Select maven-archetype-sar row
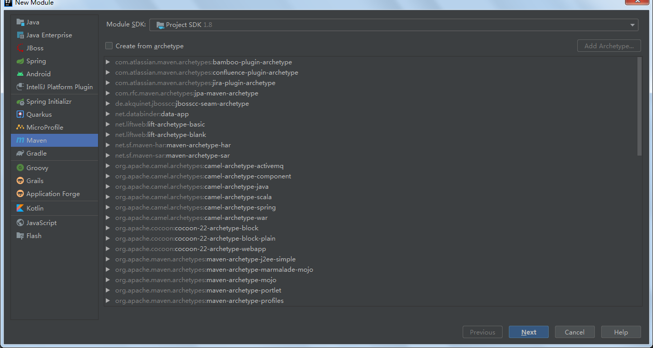Viewport: 653px width, 348px height. point(370,156)
